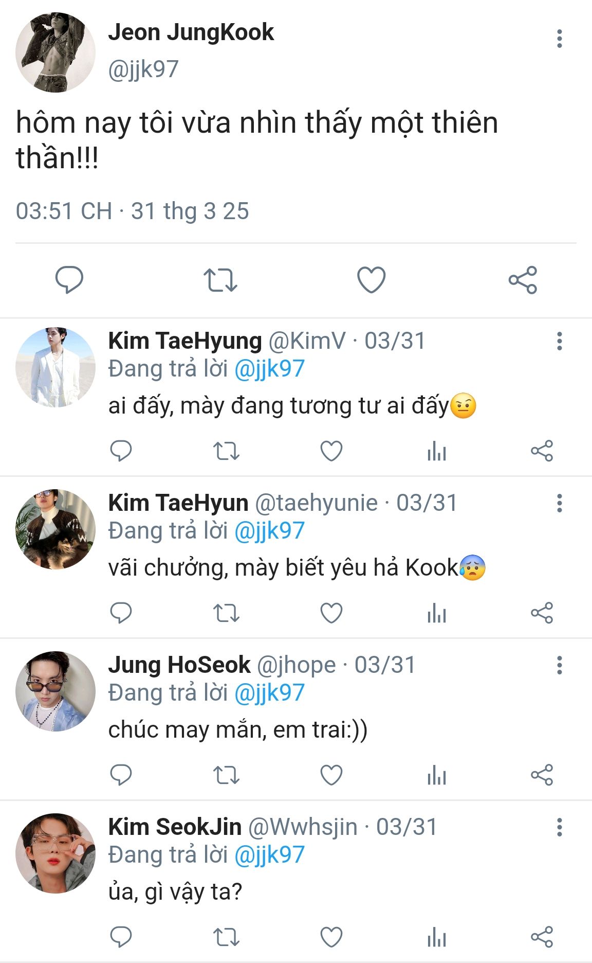Viewport: 592px width, 963px height.
Task: Retweet Kim TaeHyung's reply
Action: pos(226,451)
